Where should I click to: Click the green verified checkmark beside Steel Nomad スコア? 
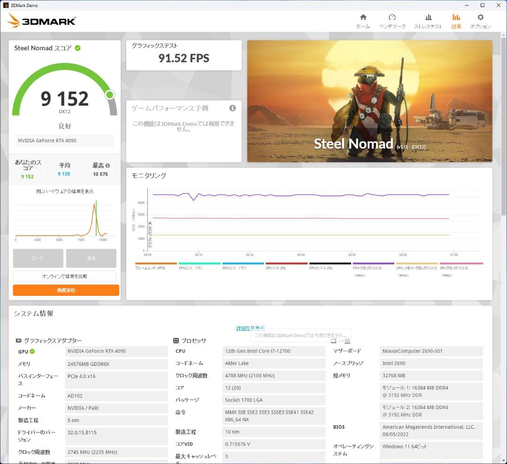(77, 48)
